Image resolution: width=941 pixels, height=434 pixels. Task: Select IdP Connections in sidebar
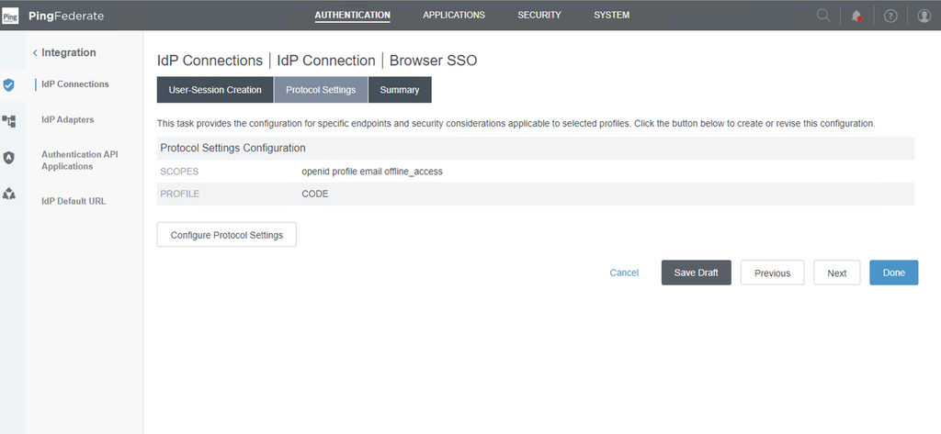[75, 83]
